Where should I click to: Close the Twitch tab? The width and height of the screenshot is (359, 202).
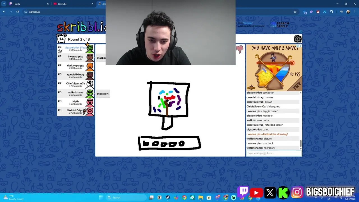click(48, 4)
